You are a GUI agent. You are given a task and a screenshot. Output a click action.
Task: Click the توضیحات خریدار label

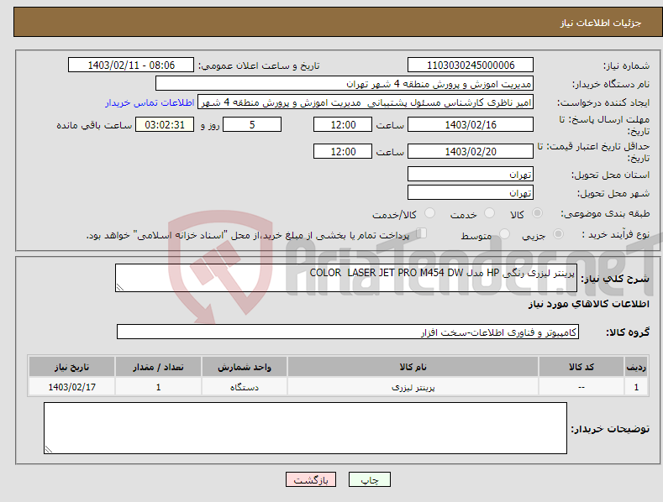point(610,429)
